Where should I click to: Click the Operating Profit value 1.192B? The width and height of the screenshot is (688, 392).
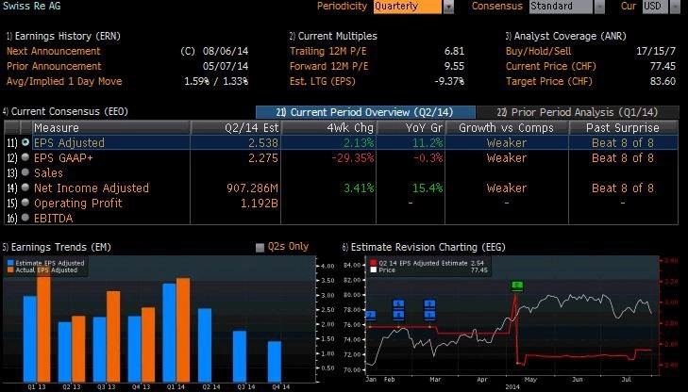click(260, 204)
